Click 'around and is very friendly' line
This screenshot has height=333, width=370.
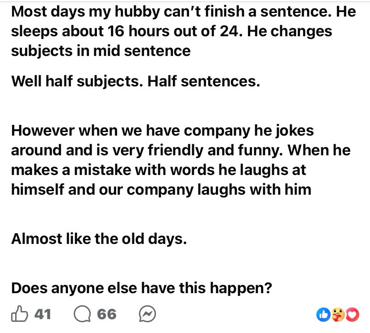point(181,150)
